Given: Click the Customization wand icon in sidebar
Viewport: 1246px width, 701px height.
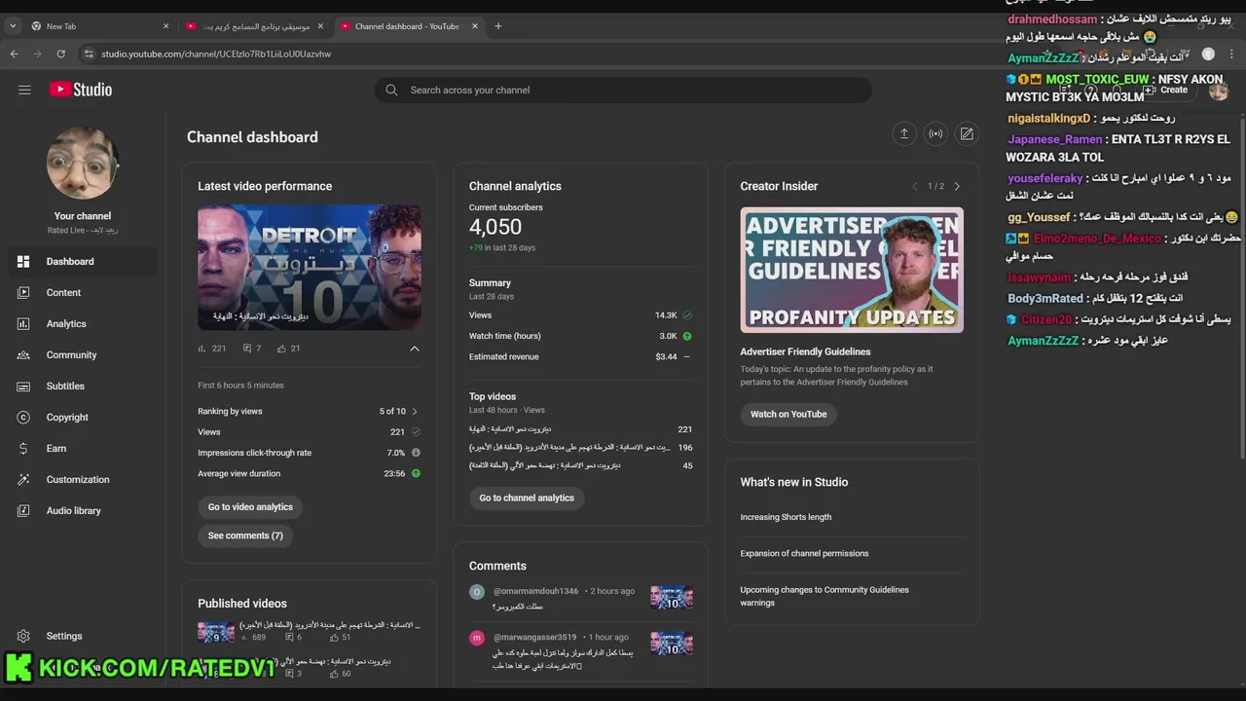Looking at the screenshot, I should (23, 479).
